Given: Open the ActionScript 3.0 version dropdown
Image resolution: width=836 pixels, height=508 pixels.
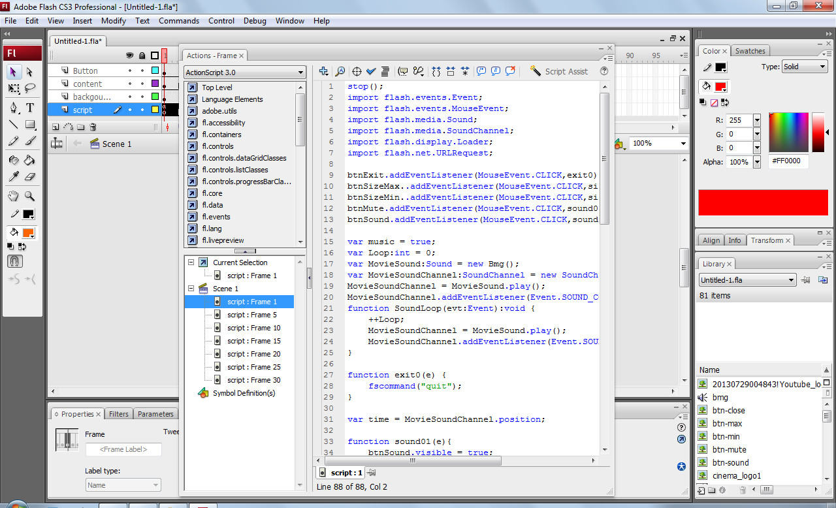Looking at the screenshot, I should tap(245, 72).
